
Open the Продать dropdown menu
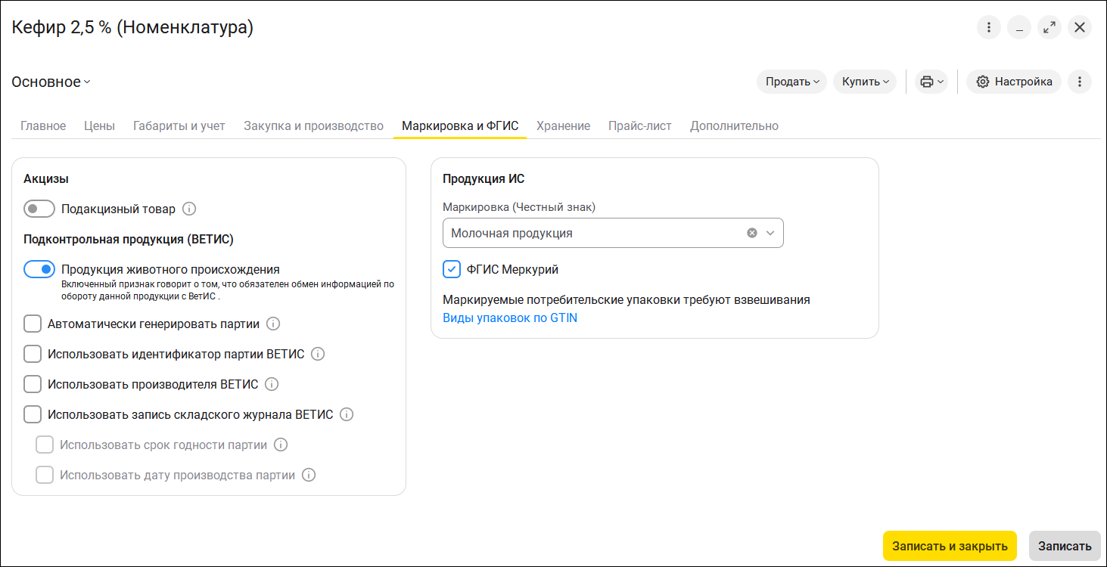tap(792, 82)
